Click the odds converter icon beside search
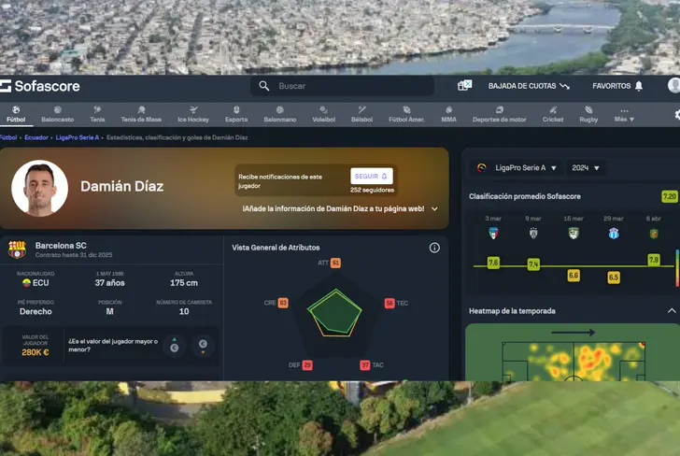The height and width of the screenshot is (456, 680). click(x=464, y=86)
